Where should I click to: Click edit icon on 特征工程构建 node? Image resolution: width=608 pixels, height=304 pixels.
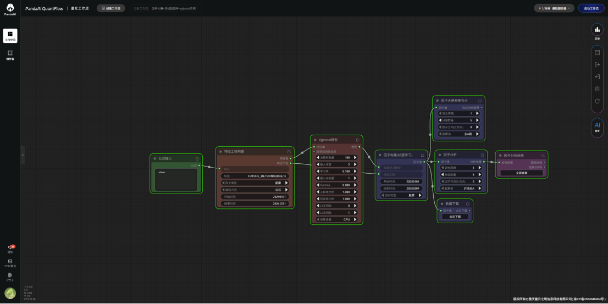[289, 152]
